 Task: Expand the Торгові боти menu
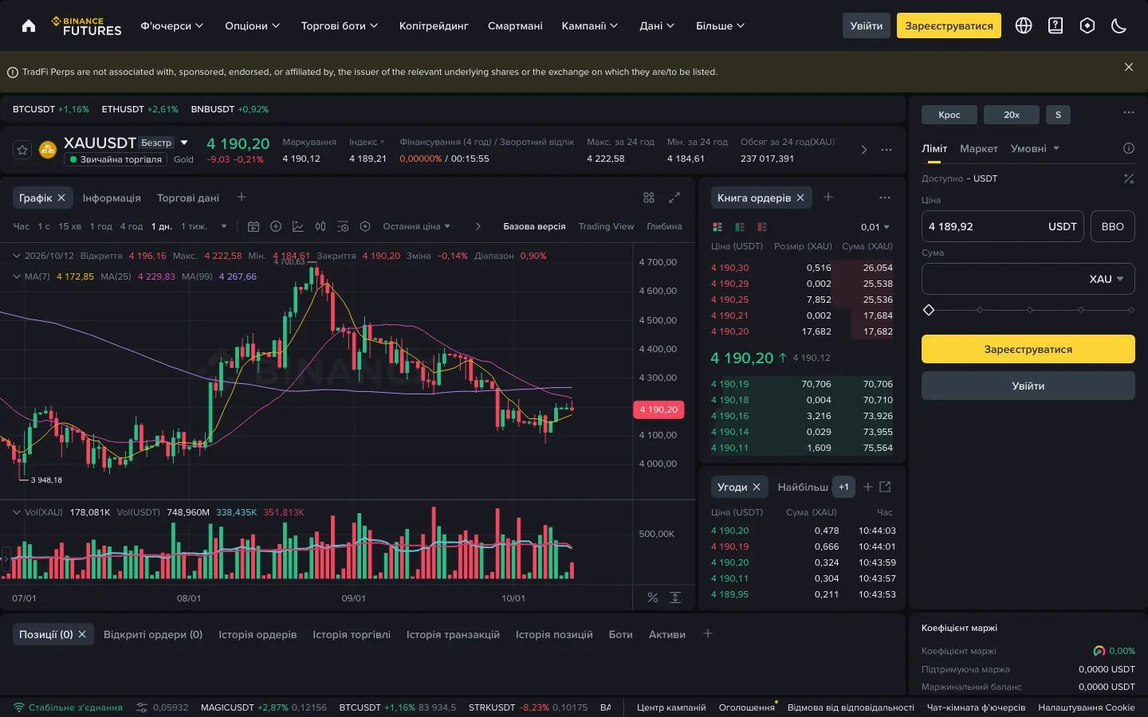click(x=340, y=25)
